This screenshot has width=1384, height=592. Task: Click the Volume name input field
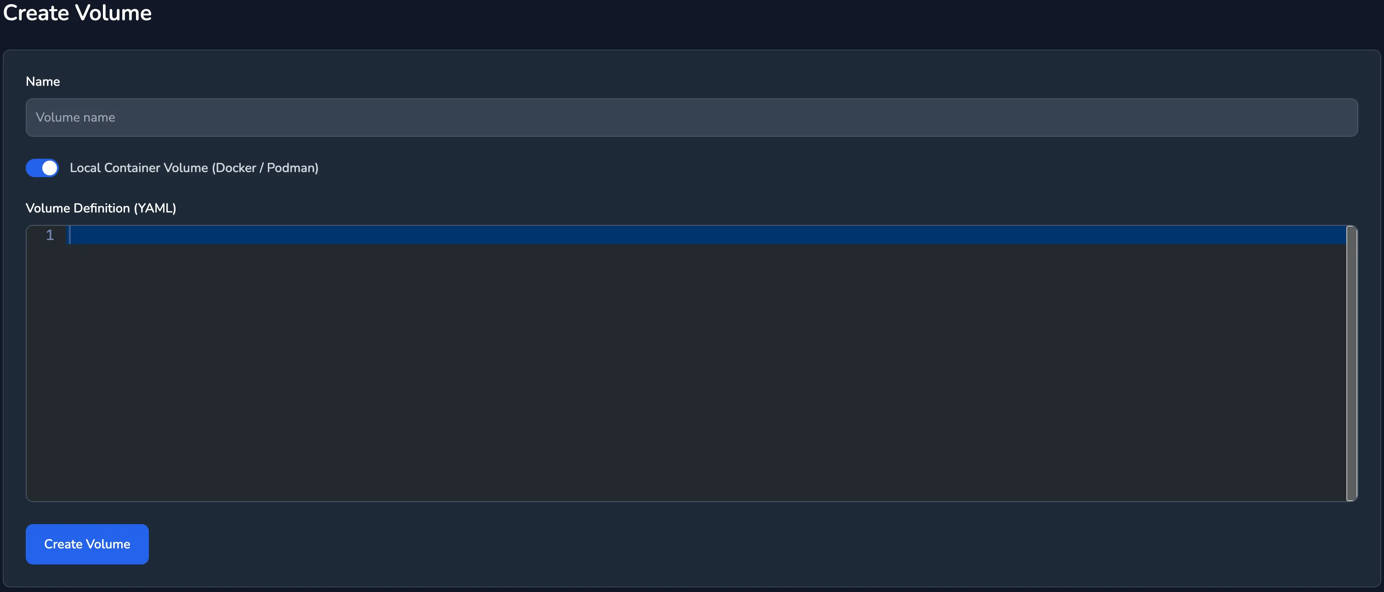(692, 116)
